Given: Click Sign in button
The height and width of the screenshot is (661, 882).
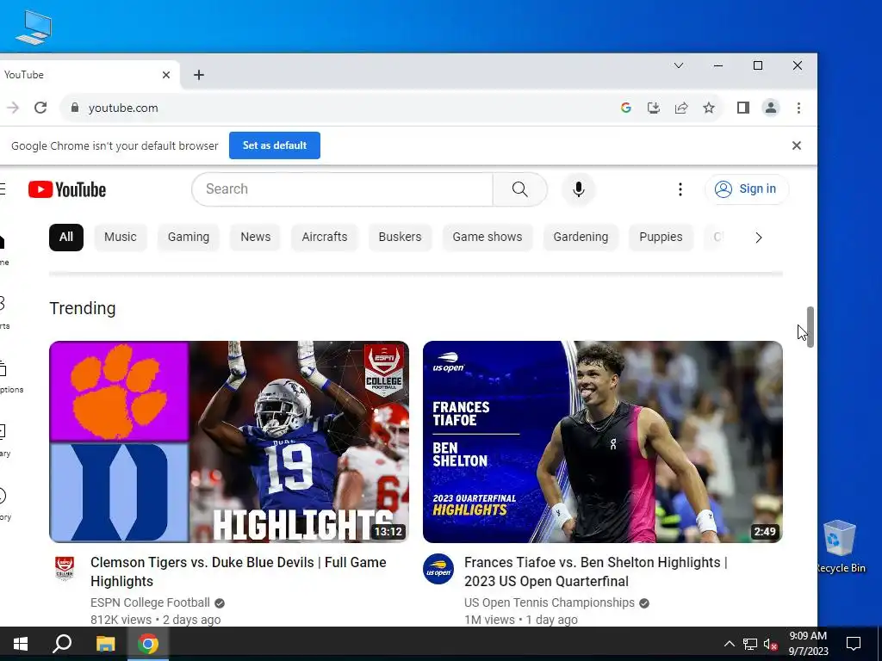Looking at the screenshot, I should pos(747,189).
